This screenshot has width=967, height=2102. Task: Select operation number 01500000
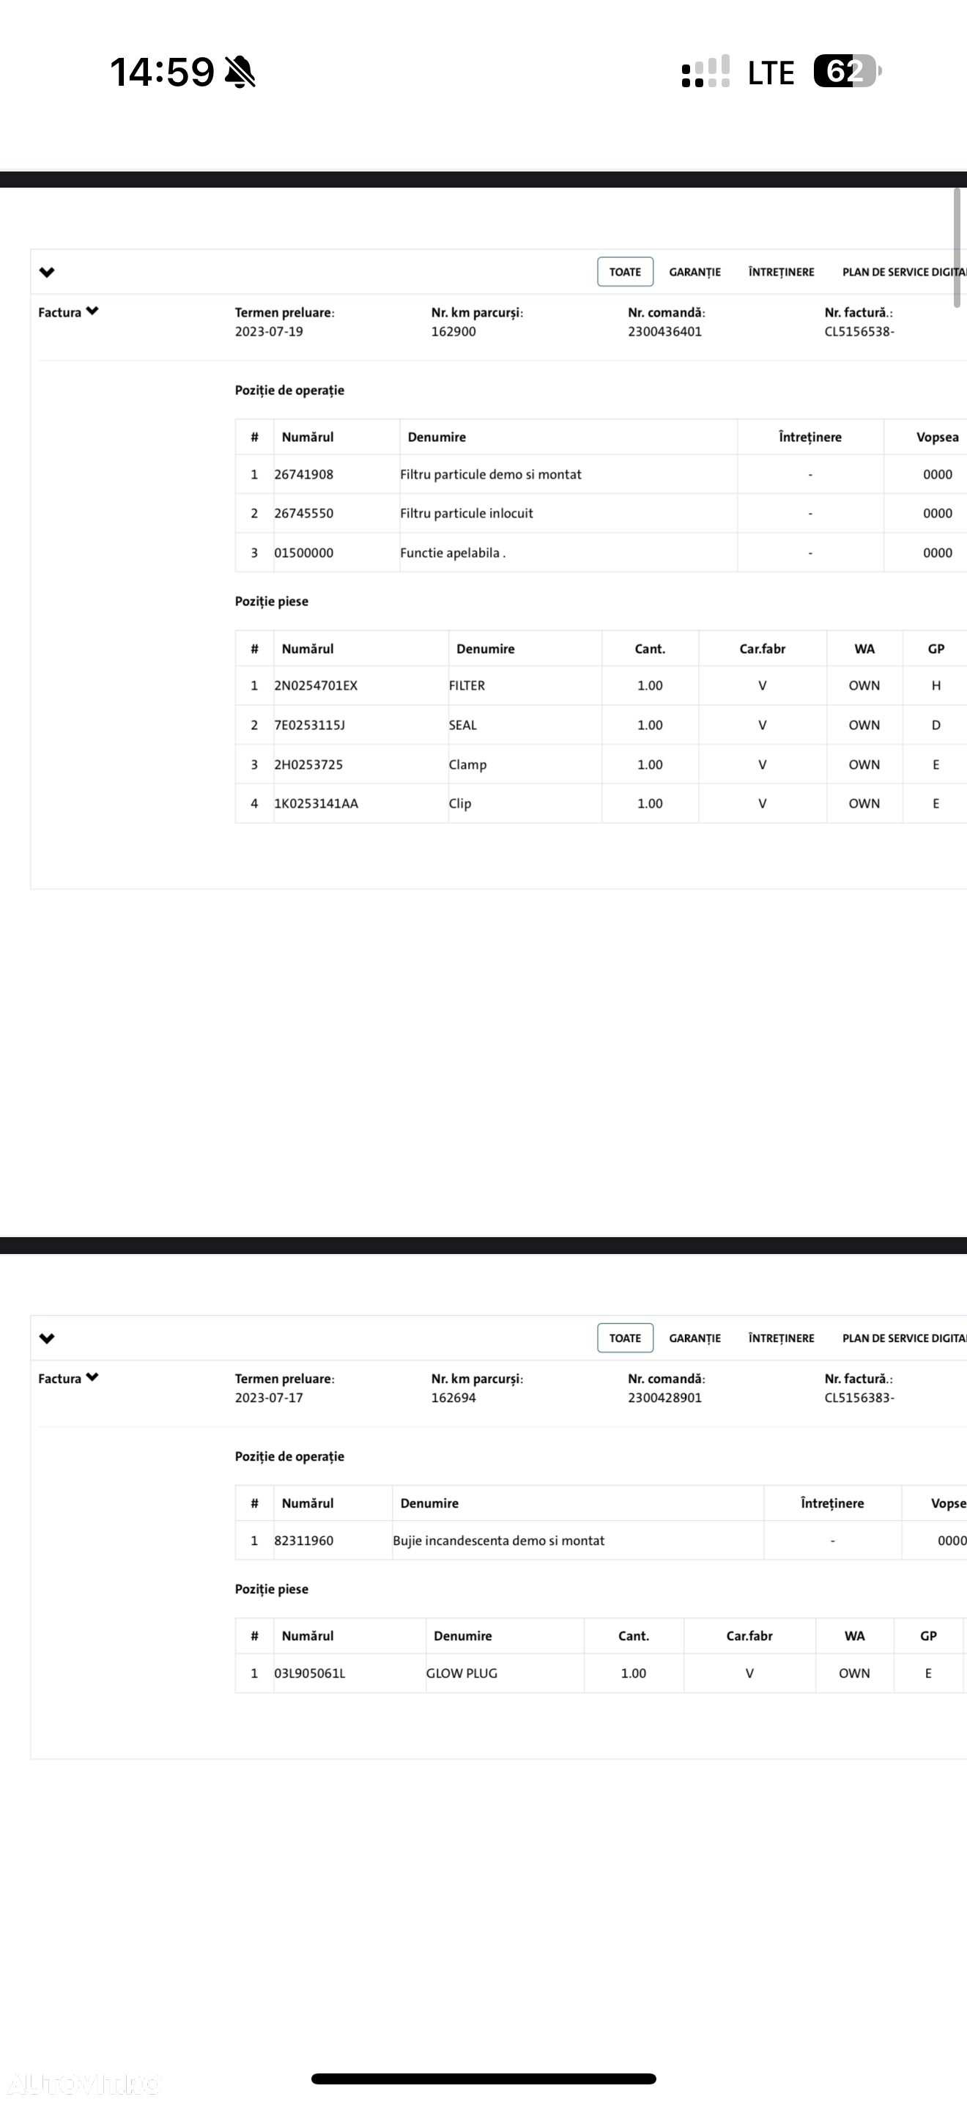coord(303,553)
